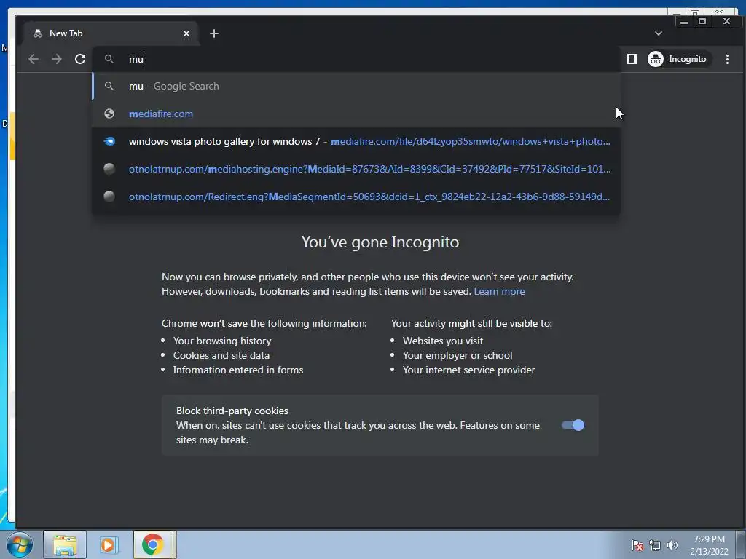The image size is (746, 559).
Task: Click the 'You've gone Incognito' heading
Action: [x=380, y=242]
